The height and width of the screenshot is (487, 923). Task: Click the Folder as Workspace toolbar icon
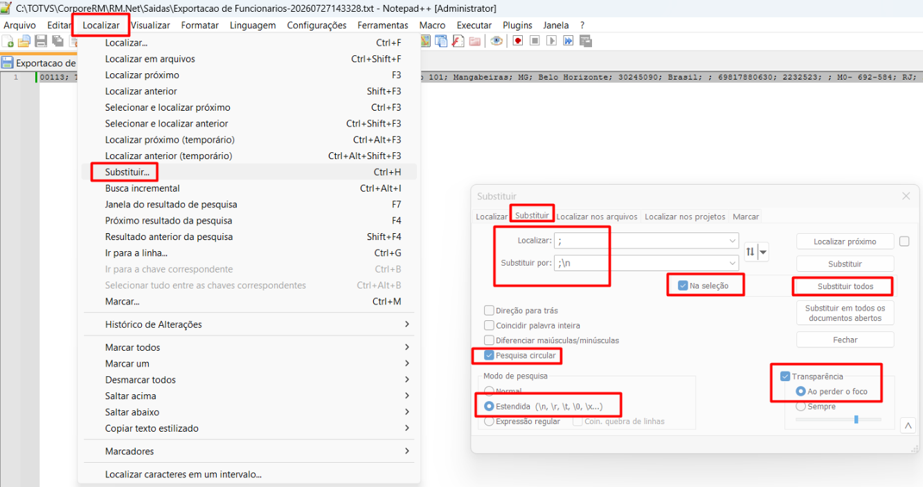tap(474, 41)
